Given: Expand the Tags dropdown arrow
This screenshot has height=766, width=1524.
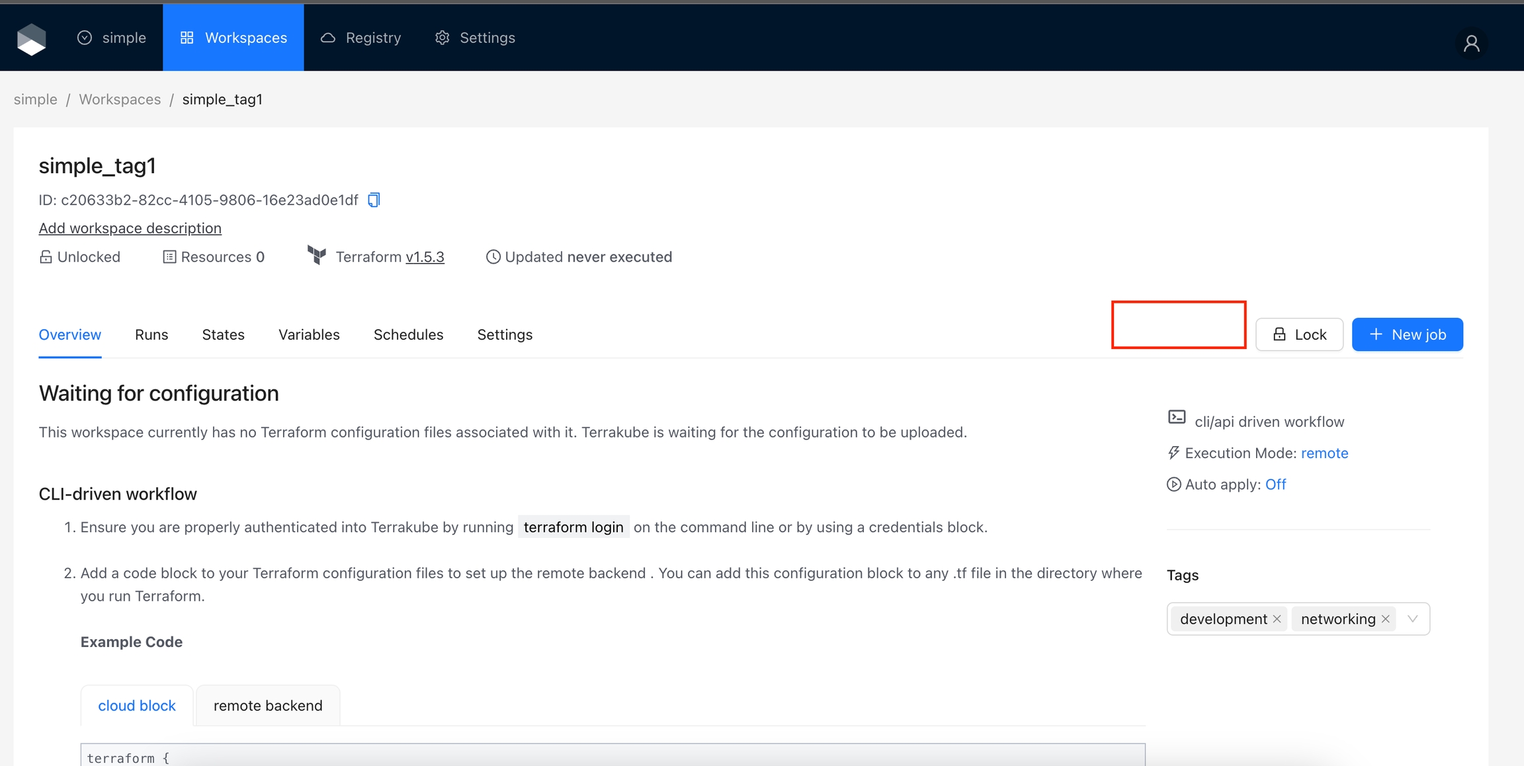Looking at the screenshot, I should [x=1412, y=619].
